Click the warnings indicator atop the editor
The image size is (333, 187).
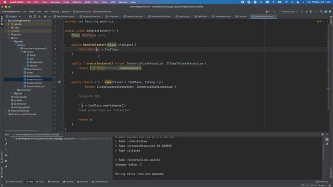(319, 21)
